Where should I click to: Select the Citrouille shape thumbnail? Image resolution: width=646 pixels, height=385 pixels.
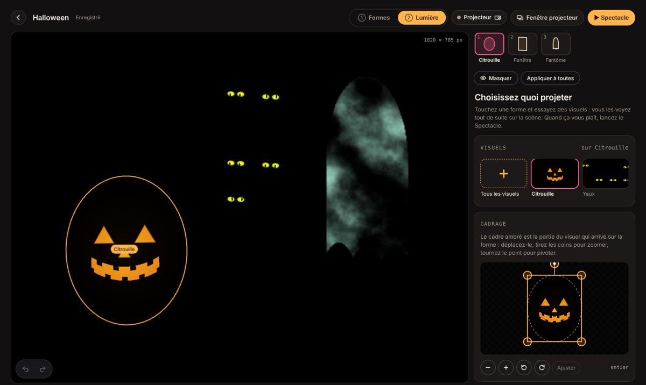click(489, 44)
